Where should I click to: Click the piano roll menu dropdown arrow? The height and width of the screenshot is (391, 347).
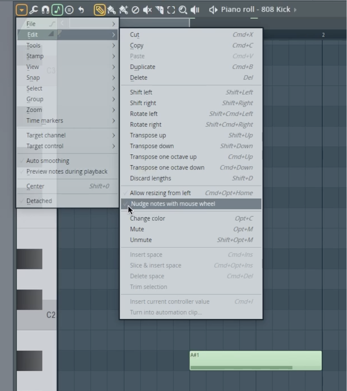click(21, 10)
